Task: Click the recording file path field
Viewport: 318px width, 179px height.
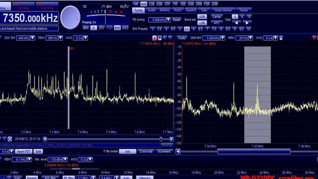Action: (80, 145)
